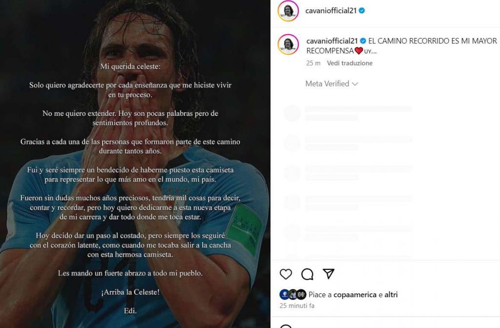Show the other likers via altri
Screen dimensions: 500x328
pos(391,294)
